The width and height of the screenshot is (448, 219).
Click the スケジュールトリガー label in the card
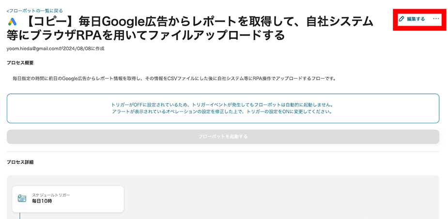tap(51, 195)
